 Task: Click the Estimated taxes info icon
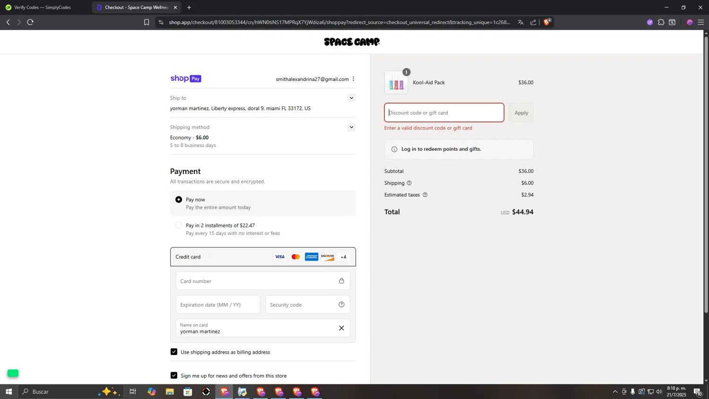point(425,195)
